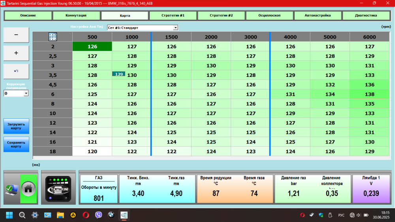Click the minus button to decrease values
Viewport: 395px width, 222px height.
click(16, 35)
